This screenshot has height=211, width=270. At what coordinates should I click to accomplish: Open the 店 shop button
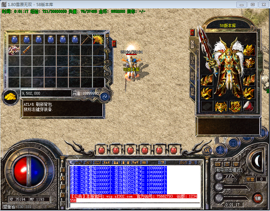(207, 150)
